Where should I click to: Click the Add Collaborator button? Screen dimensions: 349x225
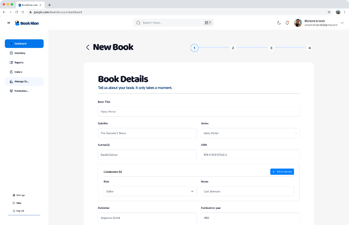coord(282,172)
